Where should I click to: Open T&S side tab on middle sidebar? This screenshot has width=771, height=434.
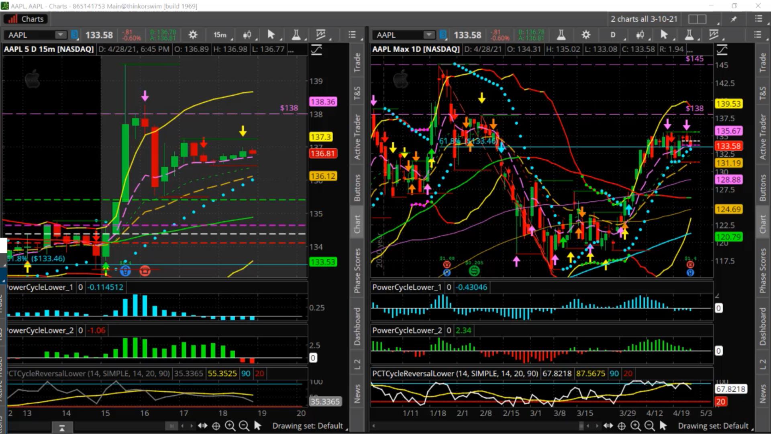pyautogui.click(x=357, y=93)
